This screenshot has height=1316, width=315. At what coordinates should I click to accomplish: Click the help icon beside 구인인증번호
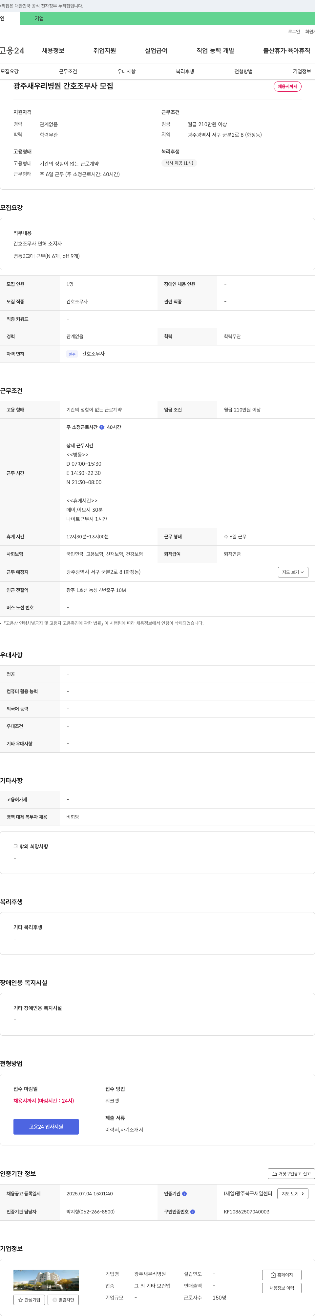(193, 1211)
